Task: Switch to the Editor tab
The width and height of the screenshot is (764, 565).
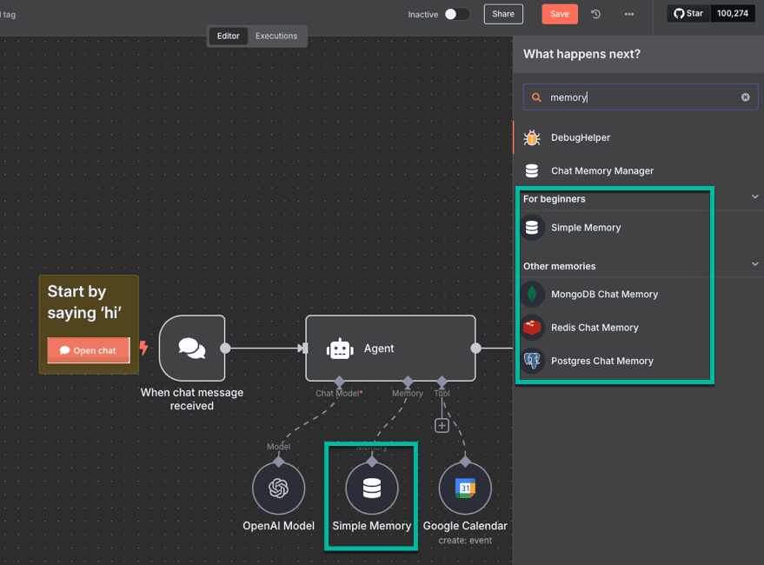Action: coord(228,36)
